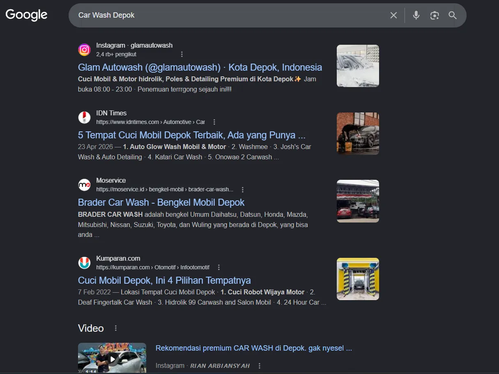The image size is (499, 374).
Task: Play the Rekomendasi premium CAR WASH video thumbnail
Action: click(x=112, y=358)
